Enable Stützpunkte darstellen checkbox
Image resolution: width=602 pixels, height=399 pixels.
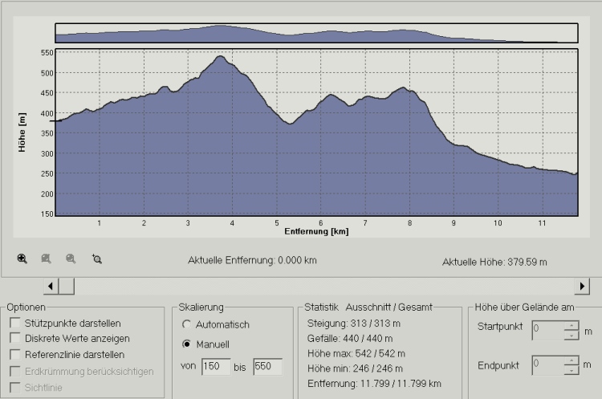click(15, 323)
